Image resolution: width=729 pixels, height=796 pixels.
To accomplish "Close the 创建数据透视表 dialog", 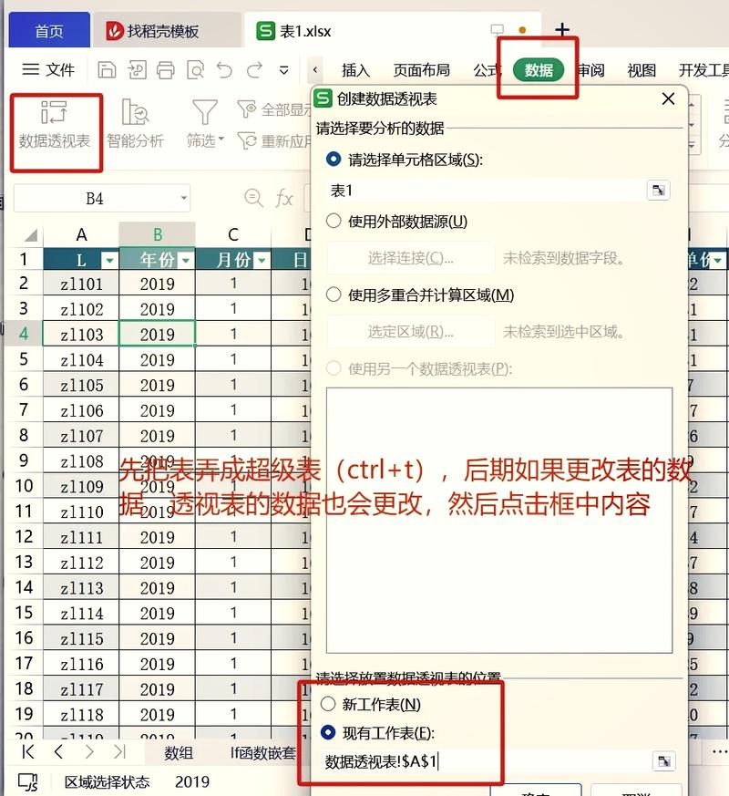I will [668, 98].
